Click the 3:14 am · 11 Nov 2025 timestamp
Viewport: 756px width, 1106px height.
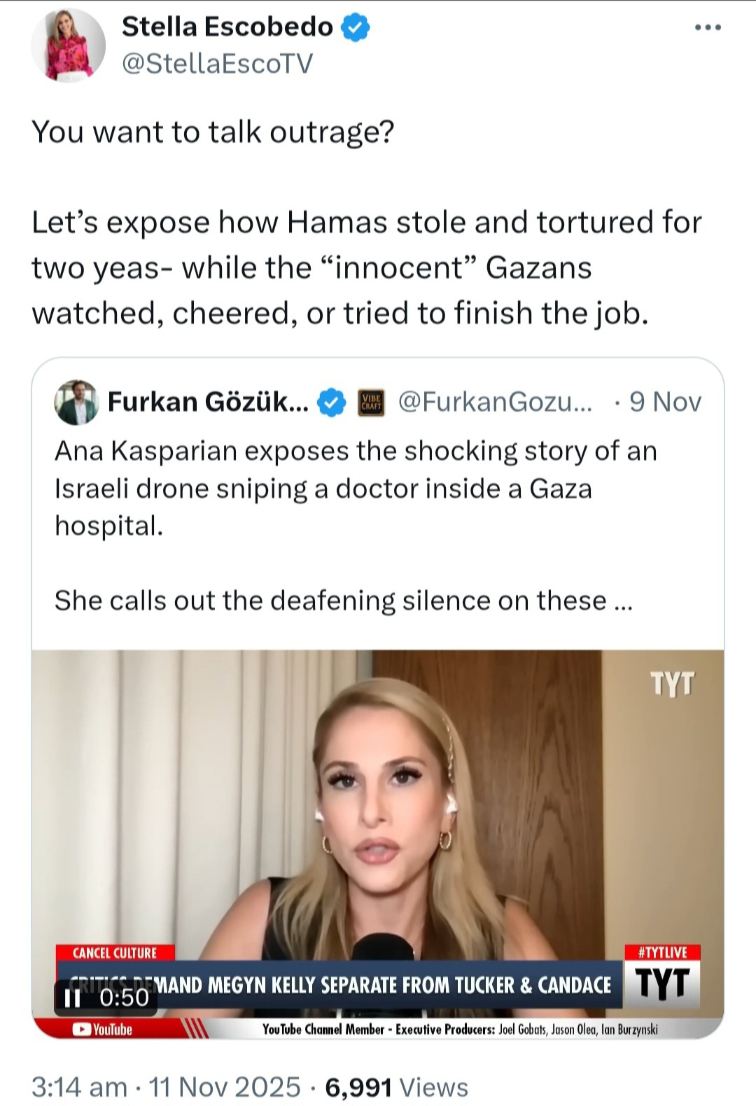click(x=166, y=1087)
